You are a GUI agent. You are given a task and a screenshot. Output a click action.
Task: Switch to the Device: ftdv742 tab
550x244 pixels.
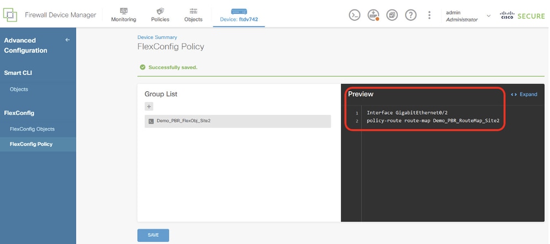[x=239, y=16]
